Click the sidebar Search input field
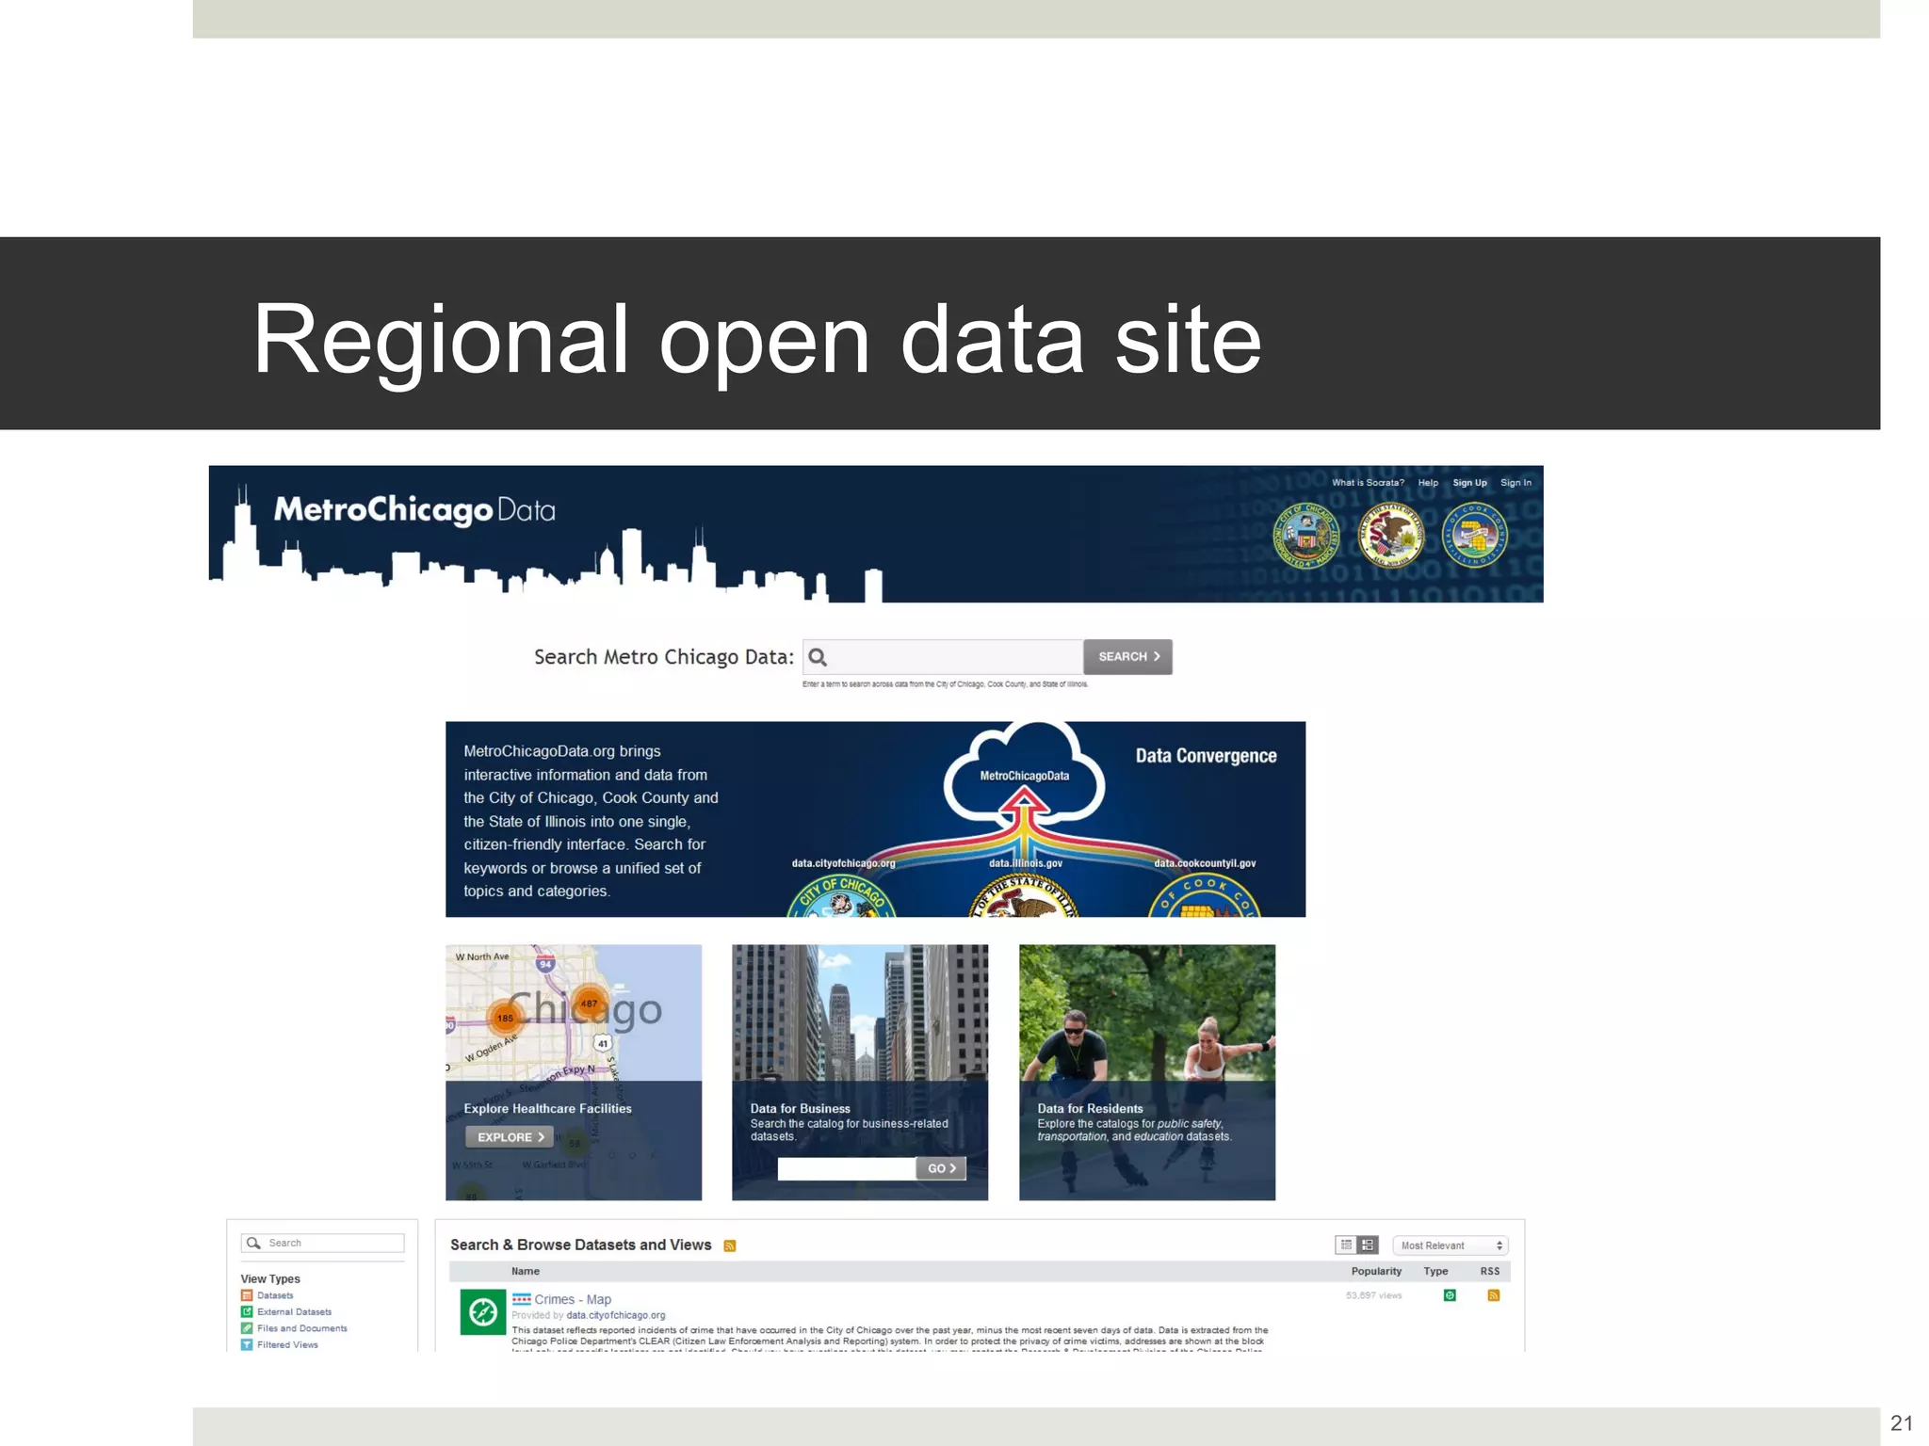The height and width of the screenshot is (1446, 1929). [322, 1243]
